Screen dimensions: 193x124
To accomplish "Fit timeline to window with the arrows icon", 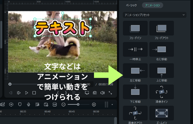I will point(55,104).
